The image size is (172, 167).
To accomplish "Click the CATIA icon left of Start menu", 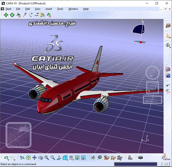I will pyautogui.click(x=2, y=9).
